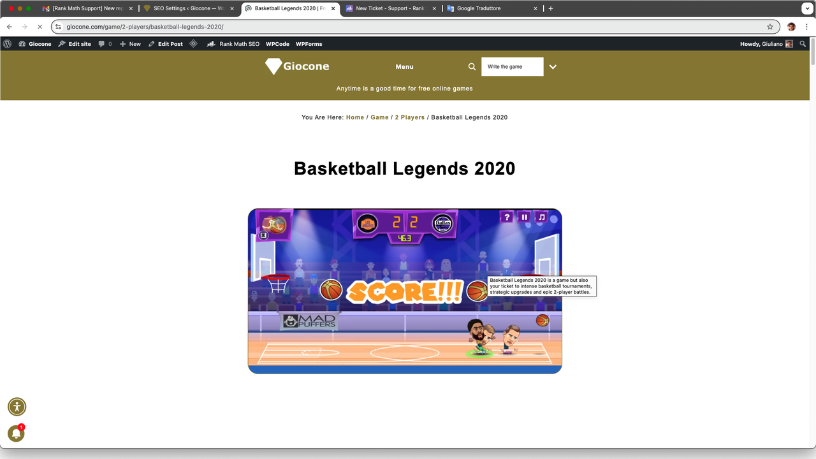
Task: Open the site Menu in the header
Action: point(405,67)
